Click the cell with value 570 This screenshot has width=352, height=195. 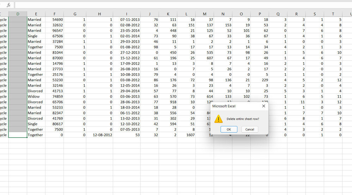pyautogui.click(x=168, y=96)
